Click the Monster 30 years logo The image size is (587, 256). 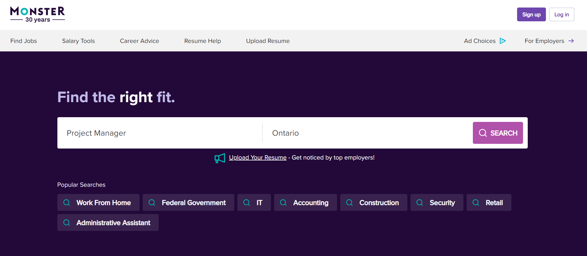tap(38, 14)
